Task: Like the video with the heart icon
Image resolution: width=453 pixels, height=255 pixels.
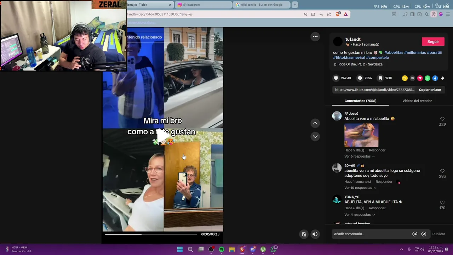Action: tap(336, 78)
